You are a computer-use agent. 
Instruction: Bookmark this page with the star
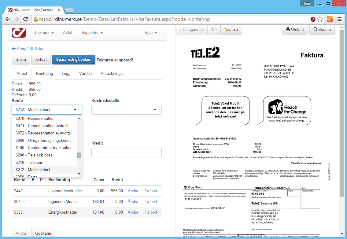pos(320,19)
